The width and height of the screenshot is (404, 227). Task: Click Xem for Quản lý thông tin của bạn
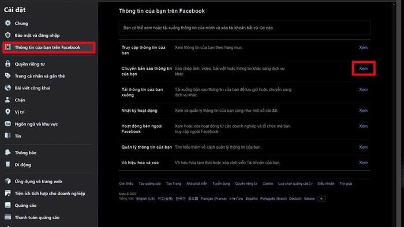[x=363, y=147]
